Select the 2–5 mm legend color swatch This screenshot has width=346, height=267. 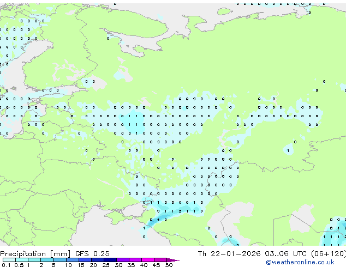[47, 260]
